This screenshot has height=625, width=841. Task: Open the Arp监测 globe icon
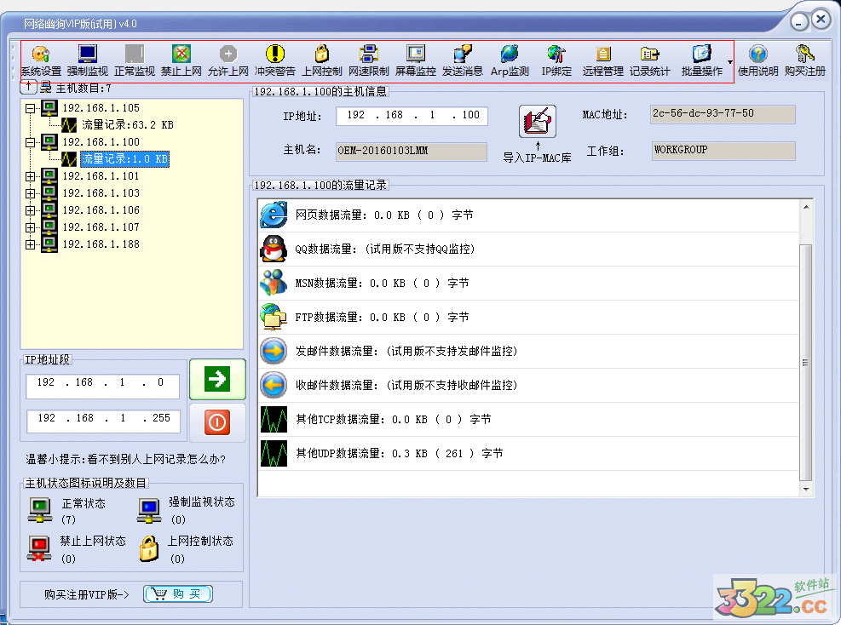[x=510, y=60]
